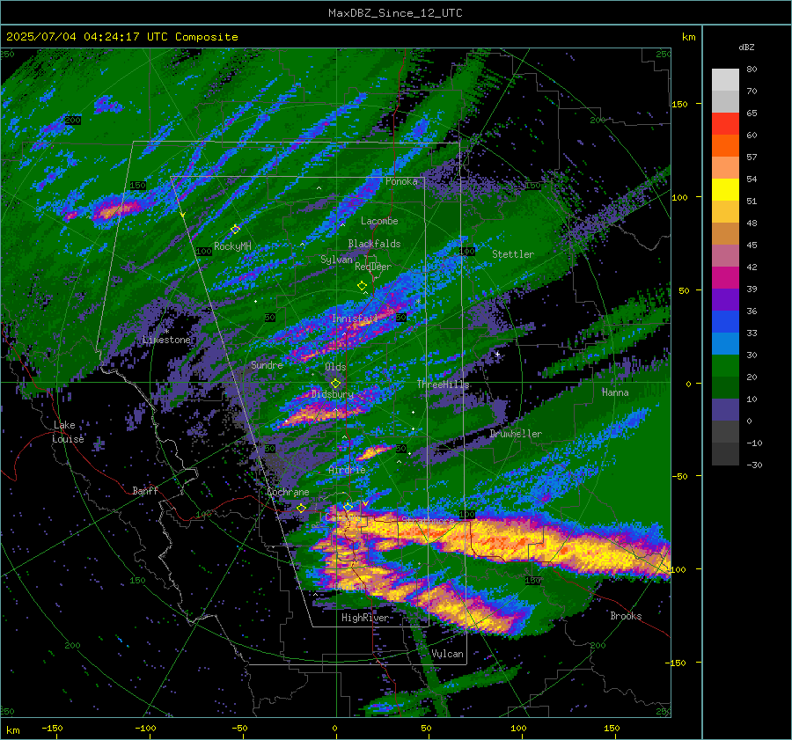This screenshot has height=740, width=792.
Task: Select the 60 dBZ dark orange swatch
Action: [x=725, y=146]
